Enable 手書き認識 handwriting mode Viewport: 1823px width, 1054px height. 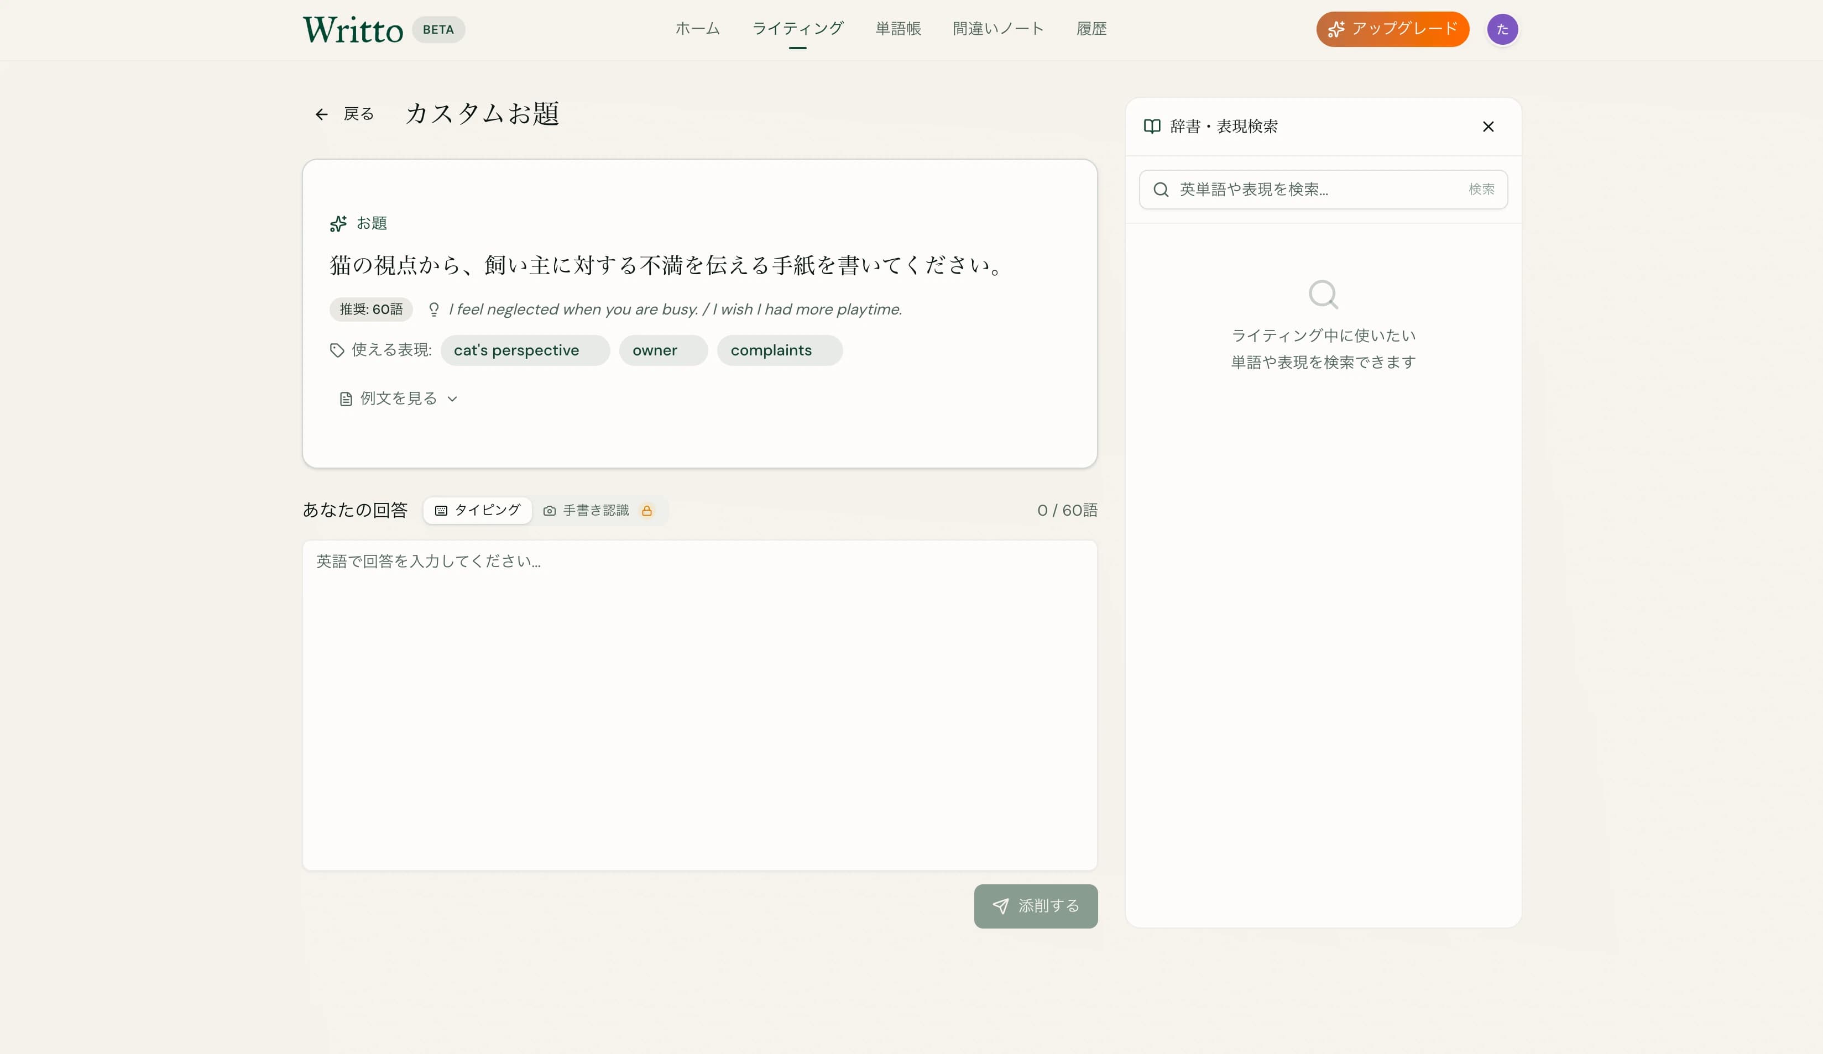(596, 510)
